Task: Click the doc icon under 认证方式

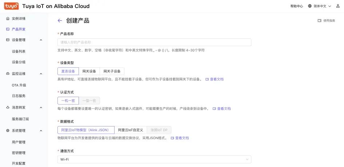Action: pyautogui.click(x=214, y=109)
